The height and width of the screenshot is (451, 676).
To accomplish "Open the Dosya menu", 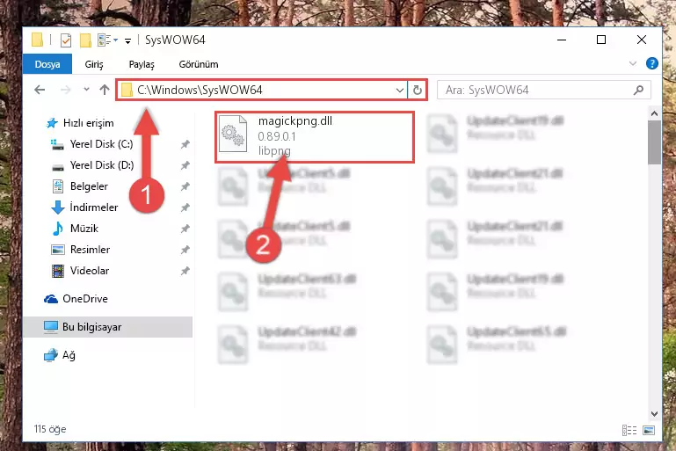I will 47,64.
